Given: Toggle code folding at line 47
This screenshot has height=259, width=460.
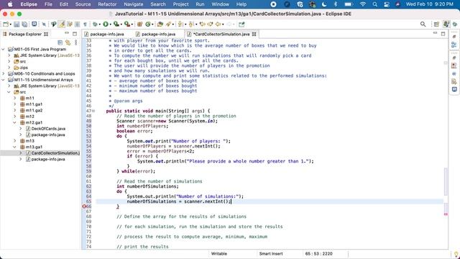Looking at the screenshot, I should point(93,111).
